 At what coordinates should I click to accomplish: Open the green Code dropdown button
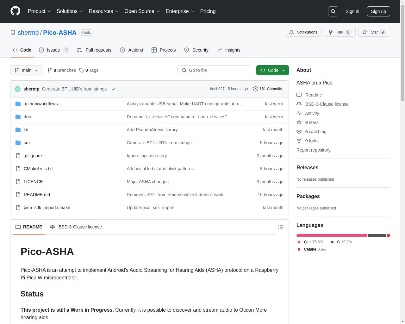(272, 70)
